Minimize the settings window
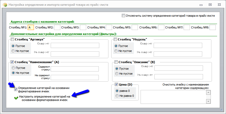The image size is (226, 114). coord(201,5)
